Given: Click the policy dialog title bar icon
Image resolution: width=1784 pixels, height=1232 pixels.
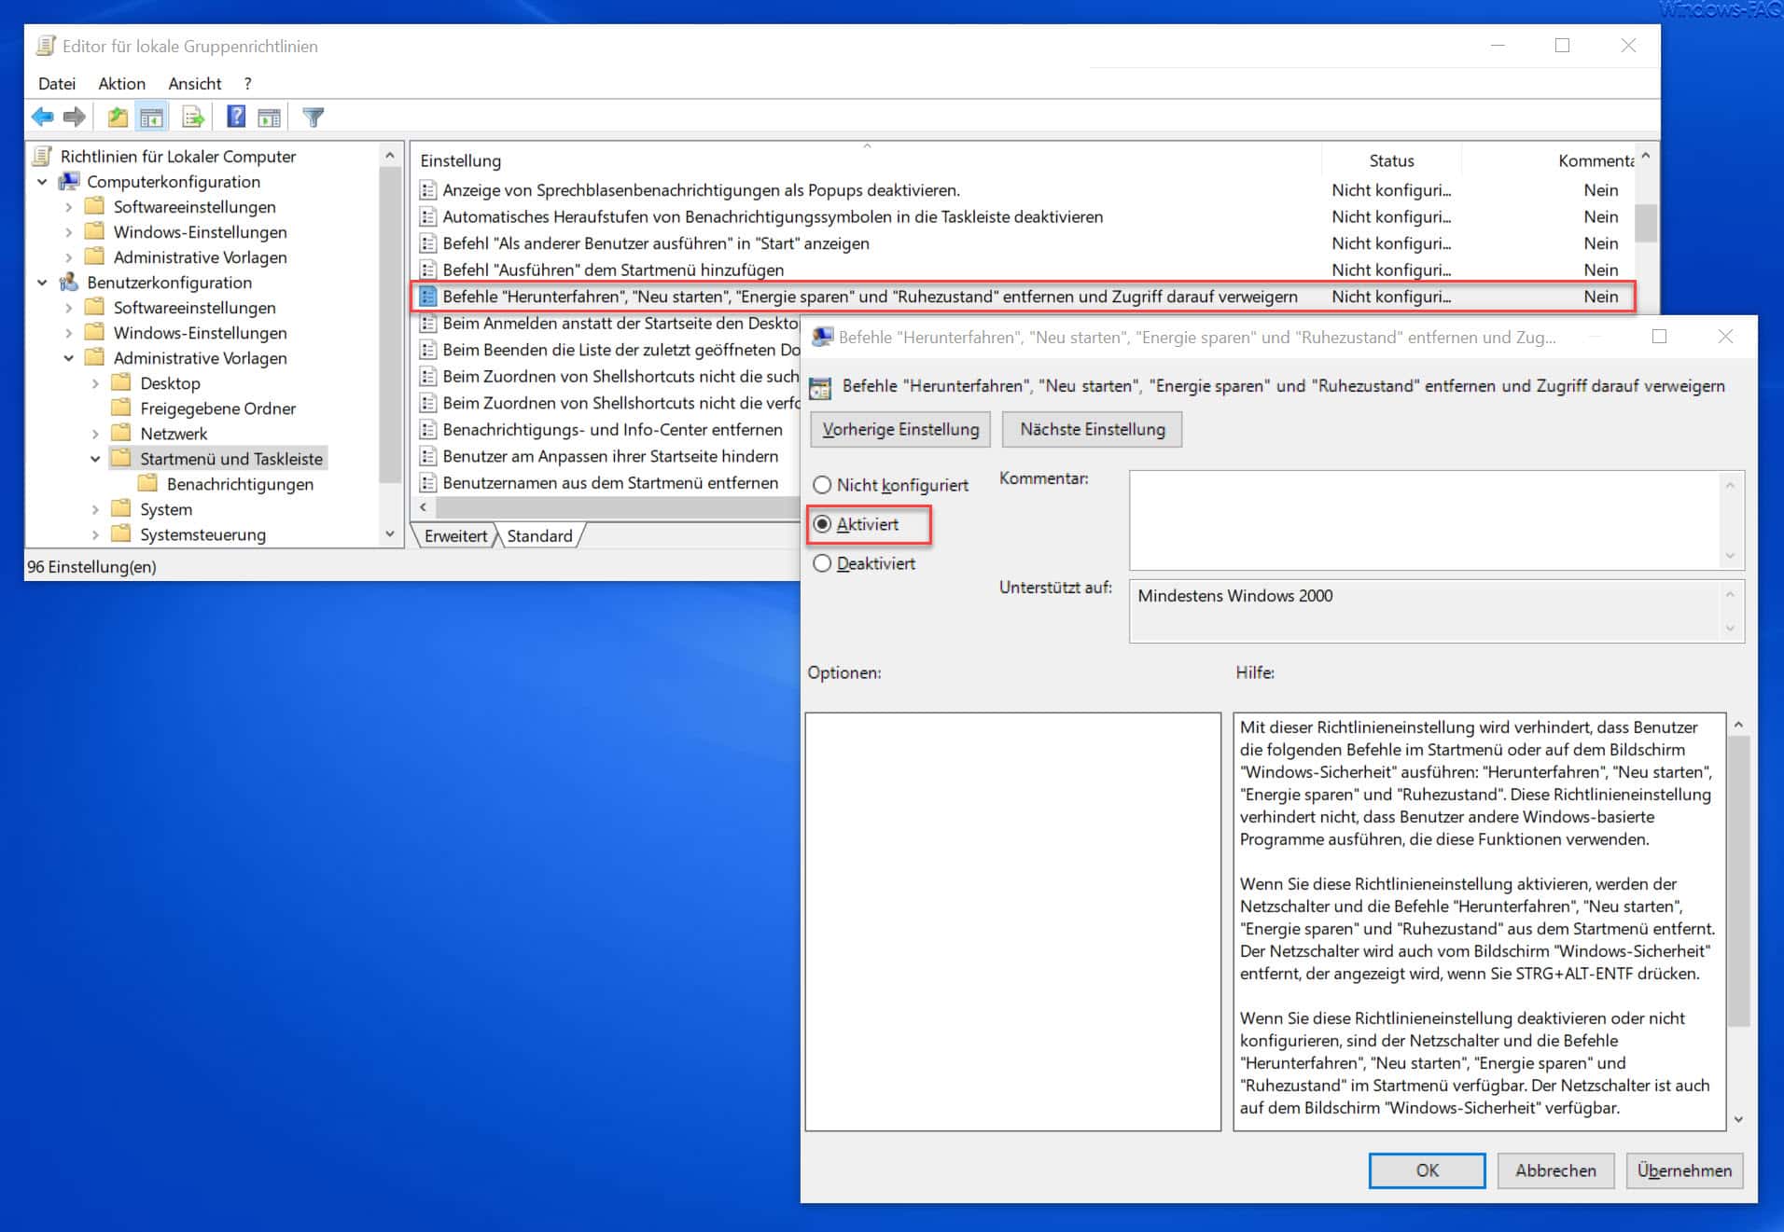Looking at the screenshot, I should pyautogui.click(x=822, y=337).
